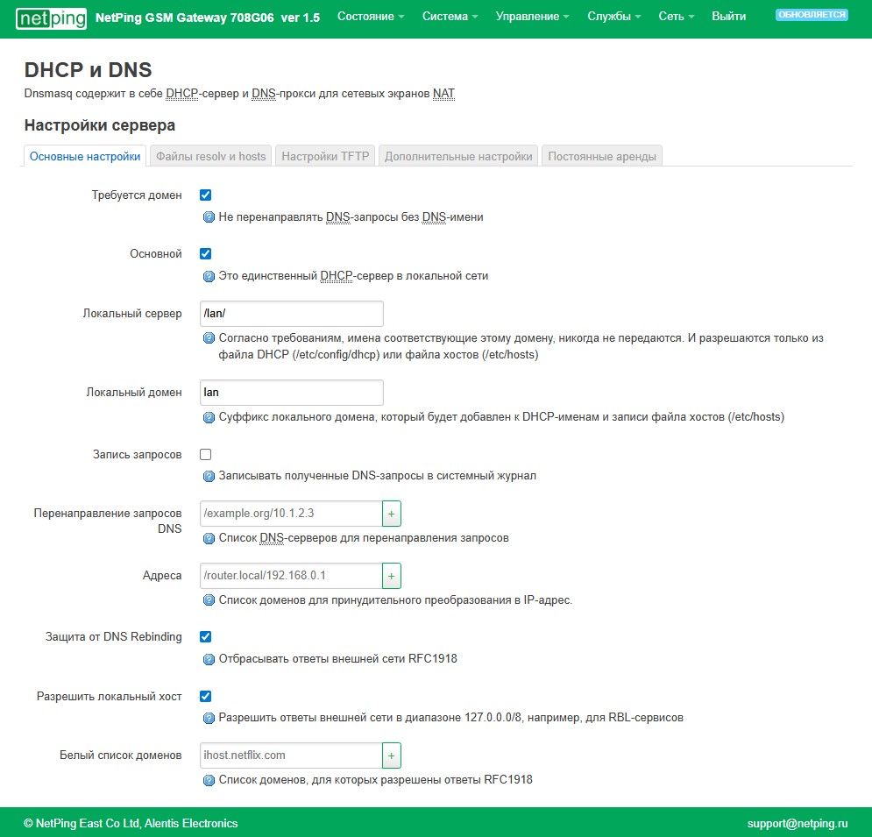Image resolution: width=872 pixels, height=837 pixels.
Task: Click the ОБНОВЛЯЕТСЯ status badge
Action: click(x=812, y=16)
